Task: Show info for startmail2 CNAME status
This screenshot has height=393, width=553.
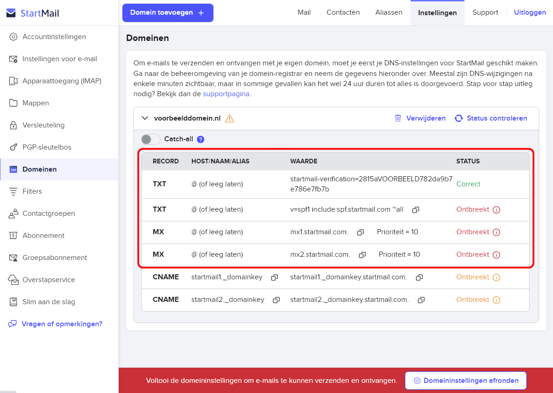Action: (496, 300)
